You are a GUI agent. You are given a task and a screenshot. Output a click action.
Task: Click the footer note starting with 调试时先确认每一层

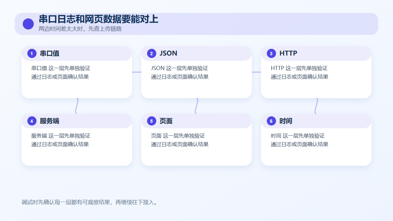coord(90,202)
